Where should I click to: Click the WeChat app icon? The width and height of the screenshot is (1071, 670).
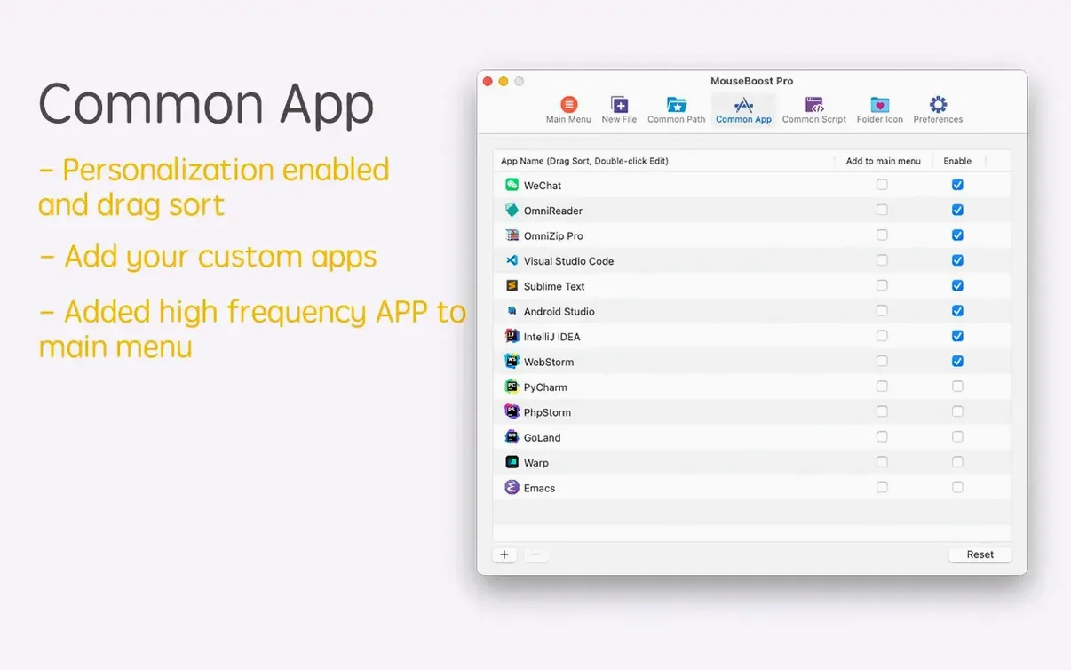512,185
